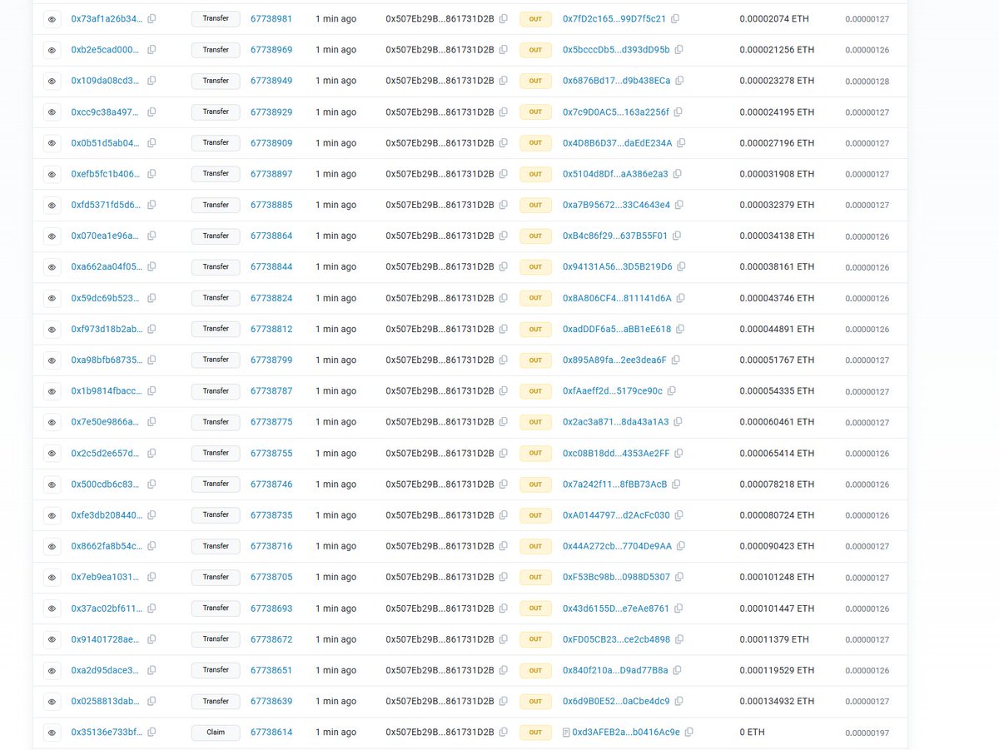This screenshot has height=750, width=999.
Task: Click the Claim method button
Action: point(216,733)
